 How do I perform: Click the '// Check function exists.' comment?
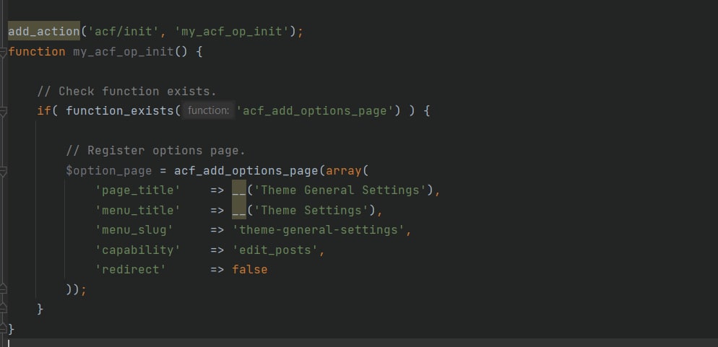(127, 92)
